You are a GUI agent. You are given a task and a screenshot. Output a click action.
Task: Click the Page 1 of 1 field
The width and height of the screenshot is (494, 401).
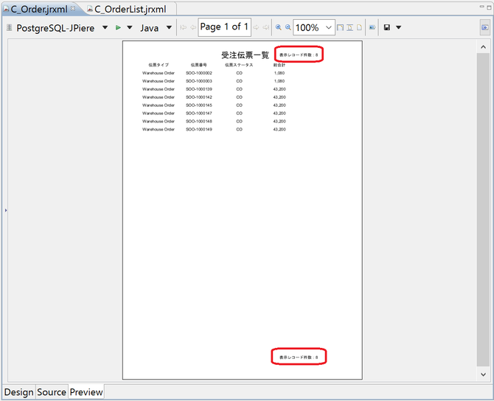pyautogui.click(x=224, y=27)
